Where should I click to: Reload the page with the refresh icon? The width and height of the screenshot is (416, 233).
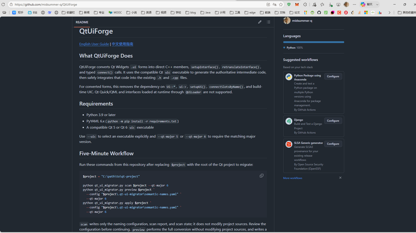tap(3, 5)
